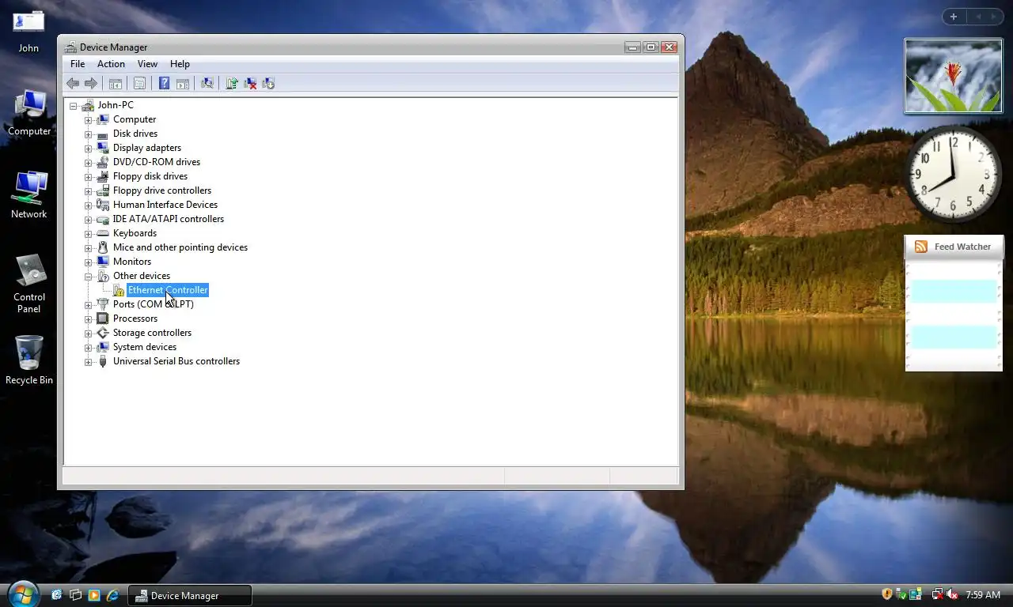Expand the Keyboards category

coord(89,233)
